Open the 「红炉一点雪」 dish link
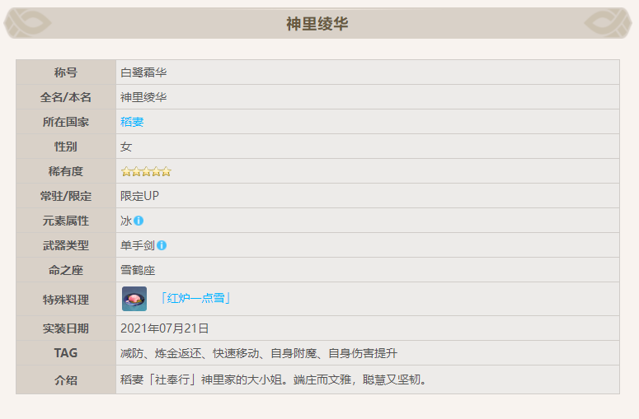Screen dimensions: 639x419 195,298
